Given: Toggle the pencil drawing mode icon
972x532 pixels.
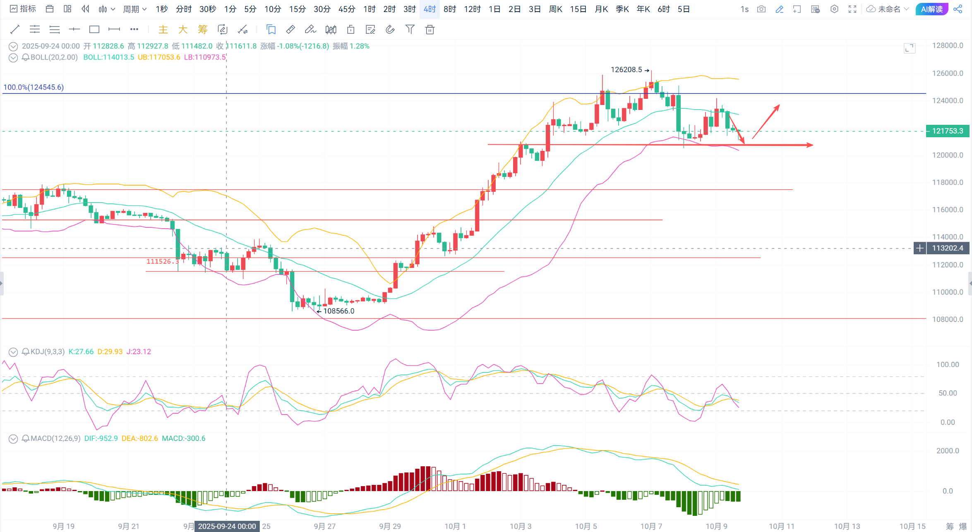Looking at the screenshot, I should coord(780,9).
